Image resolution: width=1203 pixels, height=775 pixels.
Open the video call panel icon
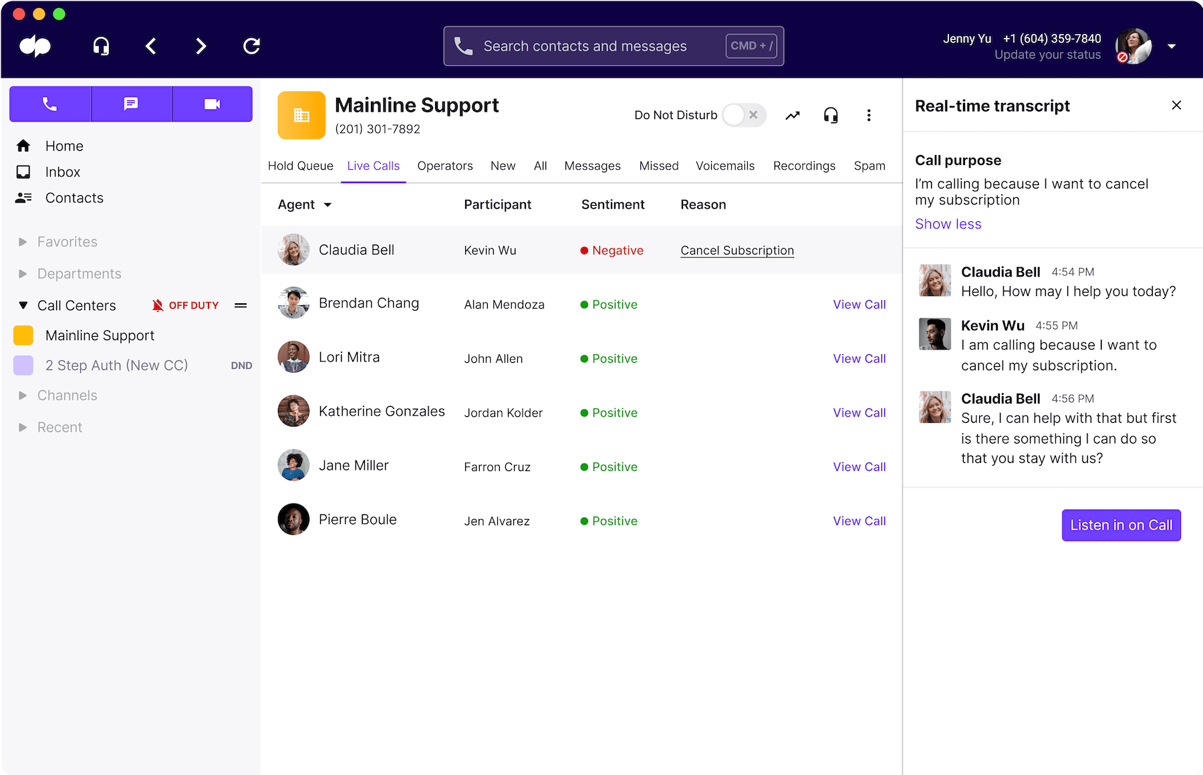212,104
